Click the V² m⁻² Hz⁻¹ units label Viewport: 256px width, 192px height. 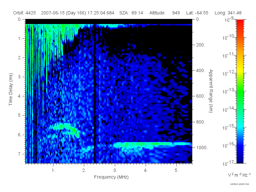tap(239, 175)
